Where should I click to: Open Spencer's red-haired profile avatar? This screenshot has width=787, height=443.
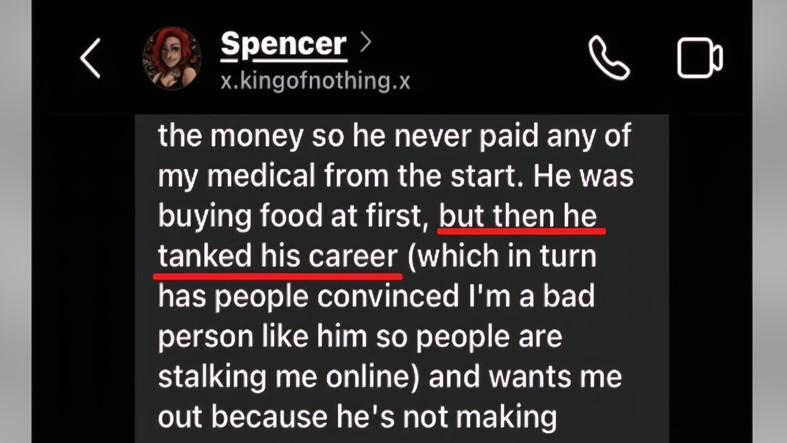[172, 58]
